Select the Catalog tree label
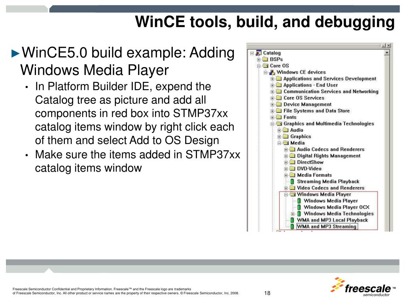Screen dimensions: 405x303 [x=272, y=53]
